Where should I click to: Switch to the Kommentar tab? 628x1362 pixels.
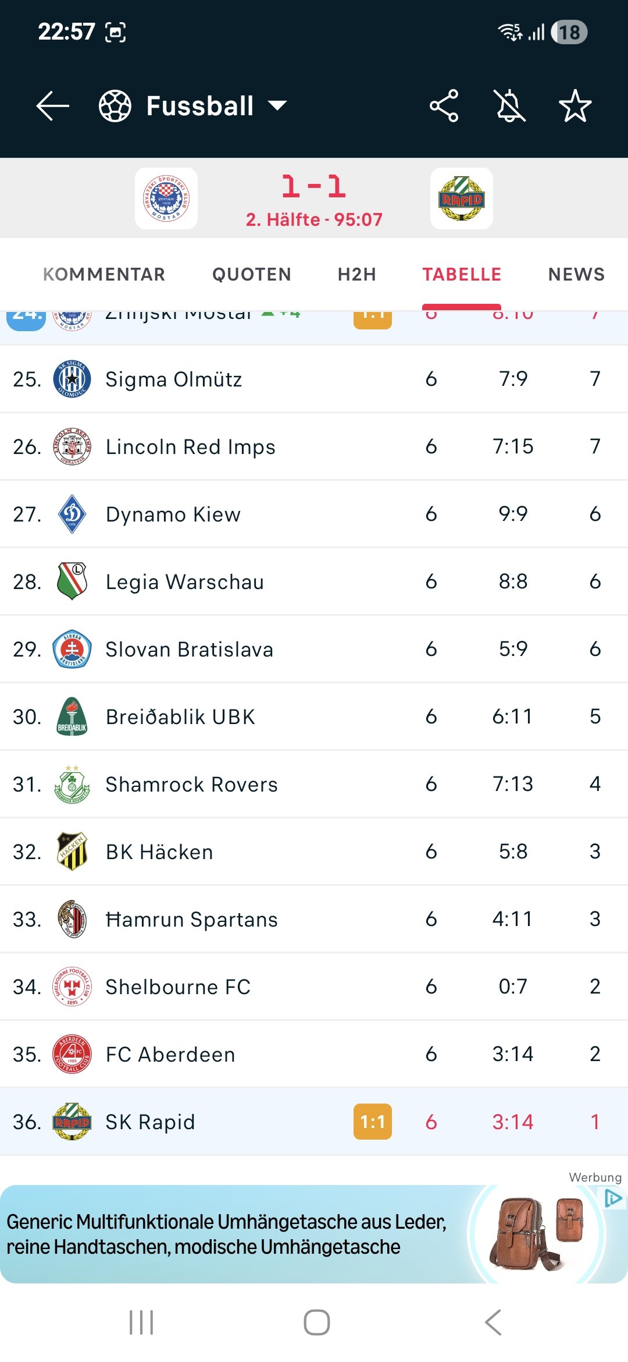click(104, 274)
